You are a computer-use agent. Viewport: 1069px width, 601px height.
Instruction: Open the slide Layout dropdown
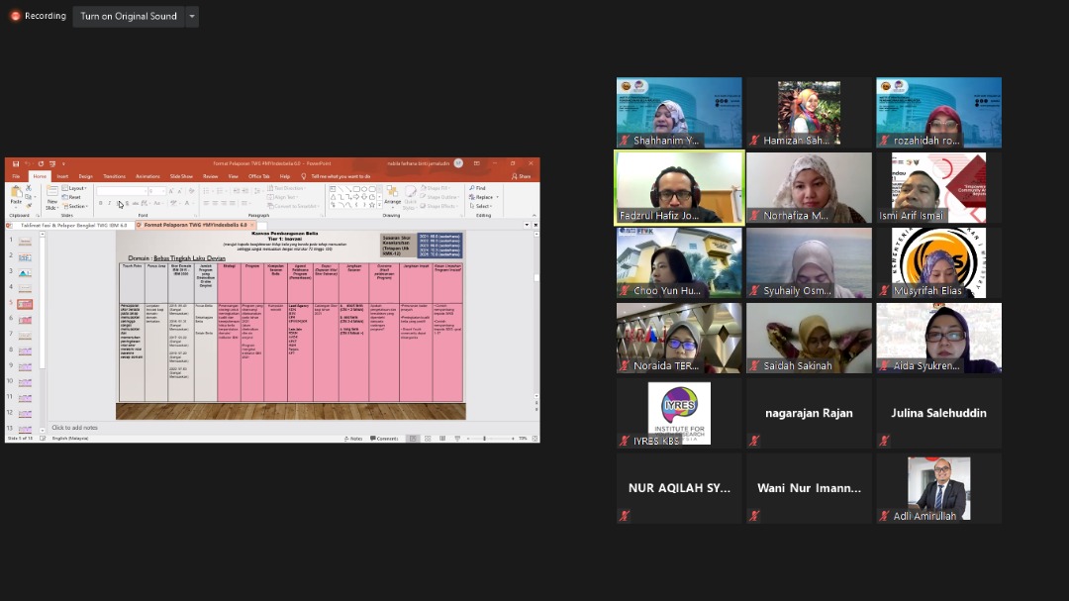coord(75,187)
